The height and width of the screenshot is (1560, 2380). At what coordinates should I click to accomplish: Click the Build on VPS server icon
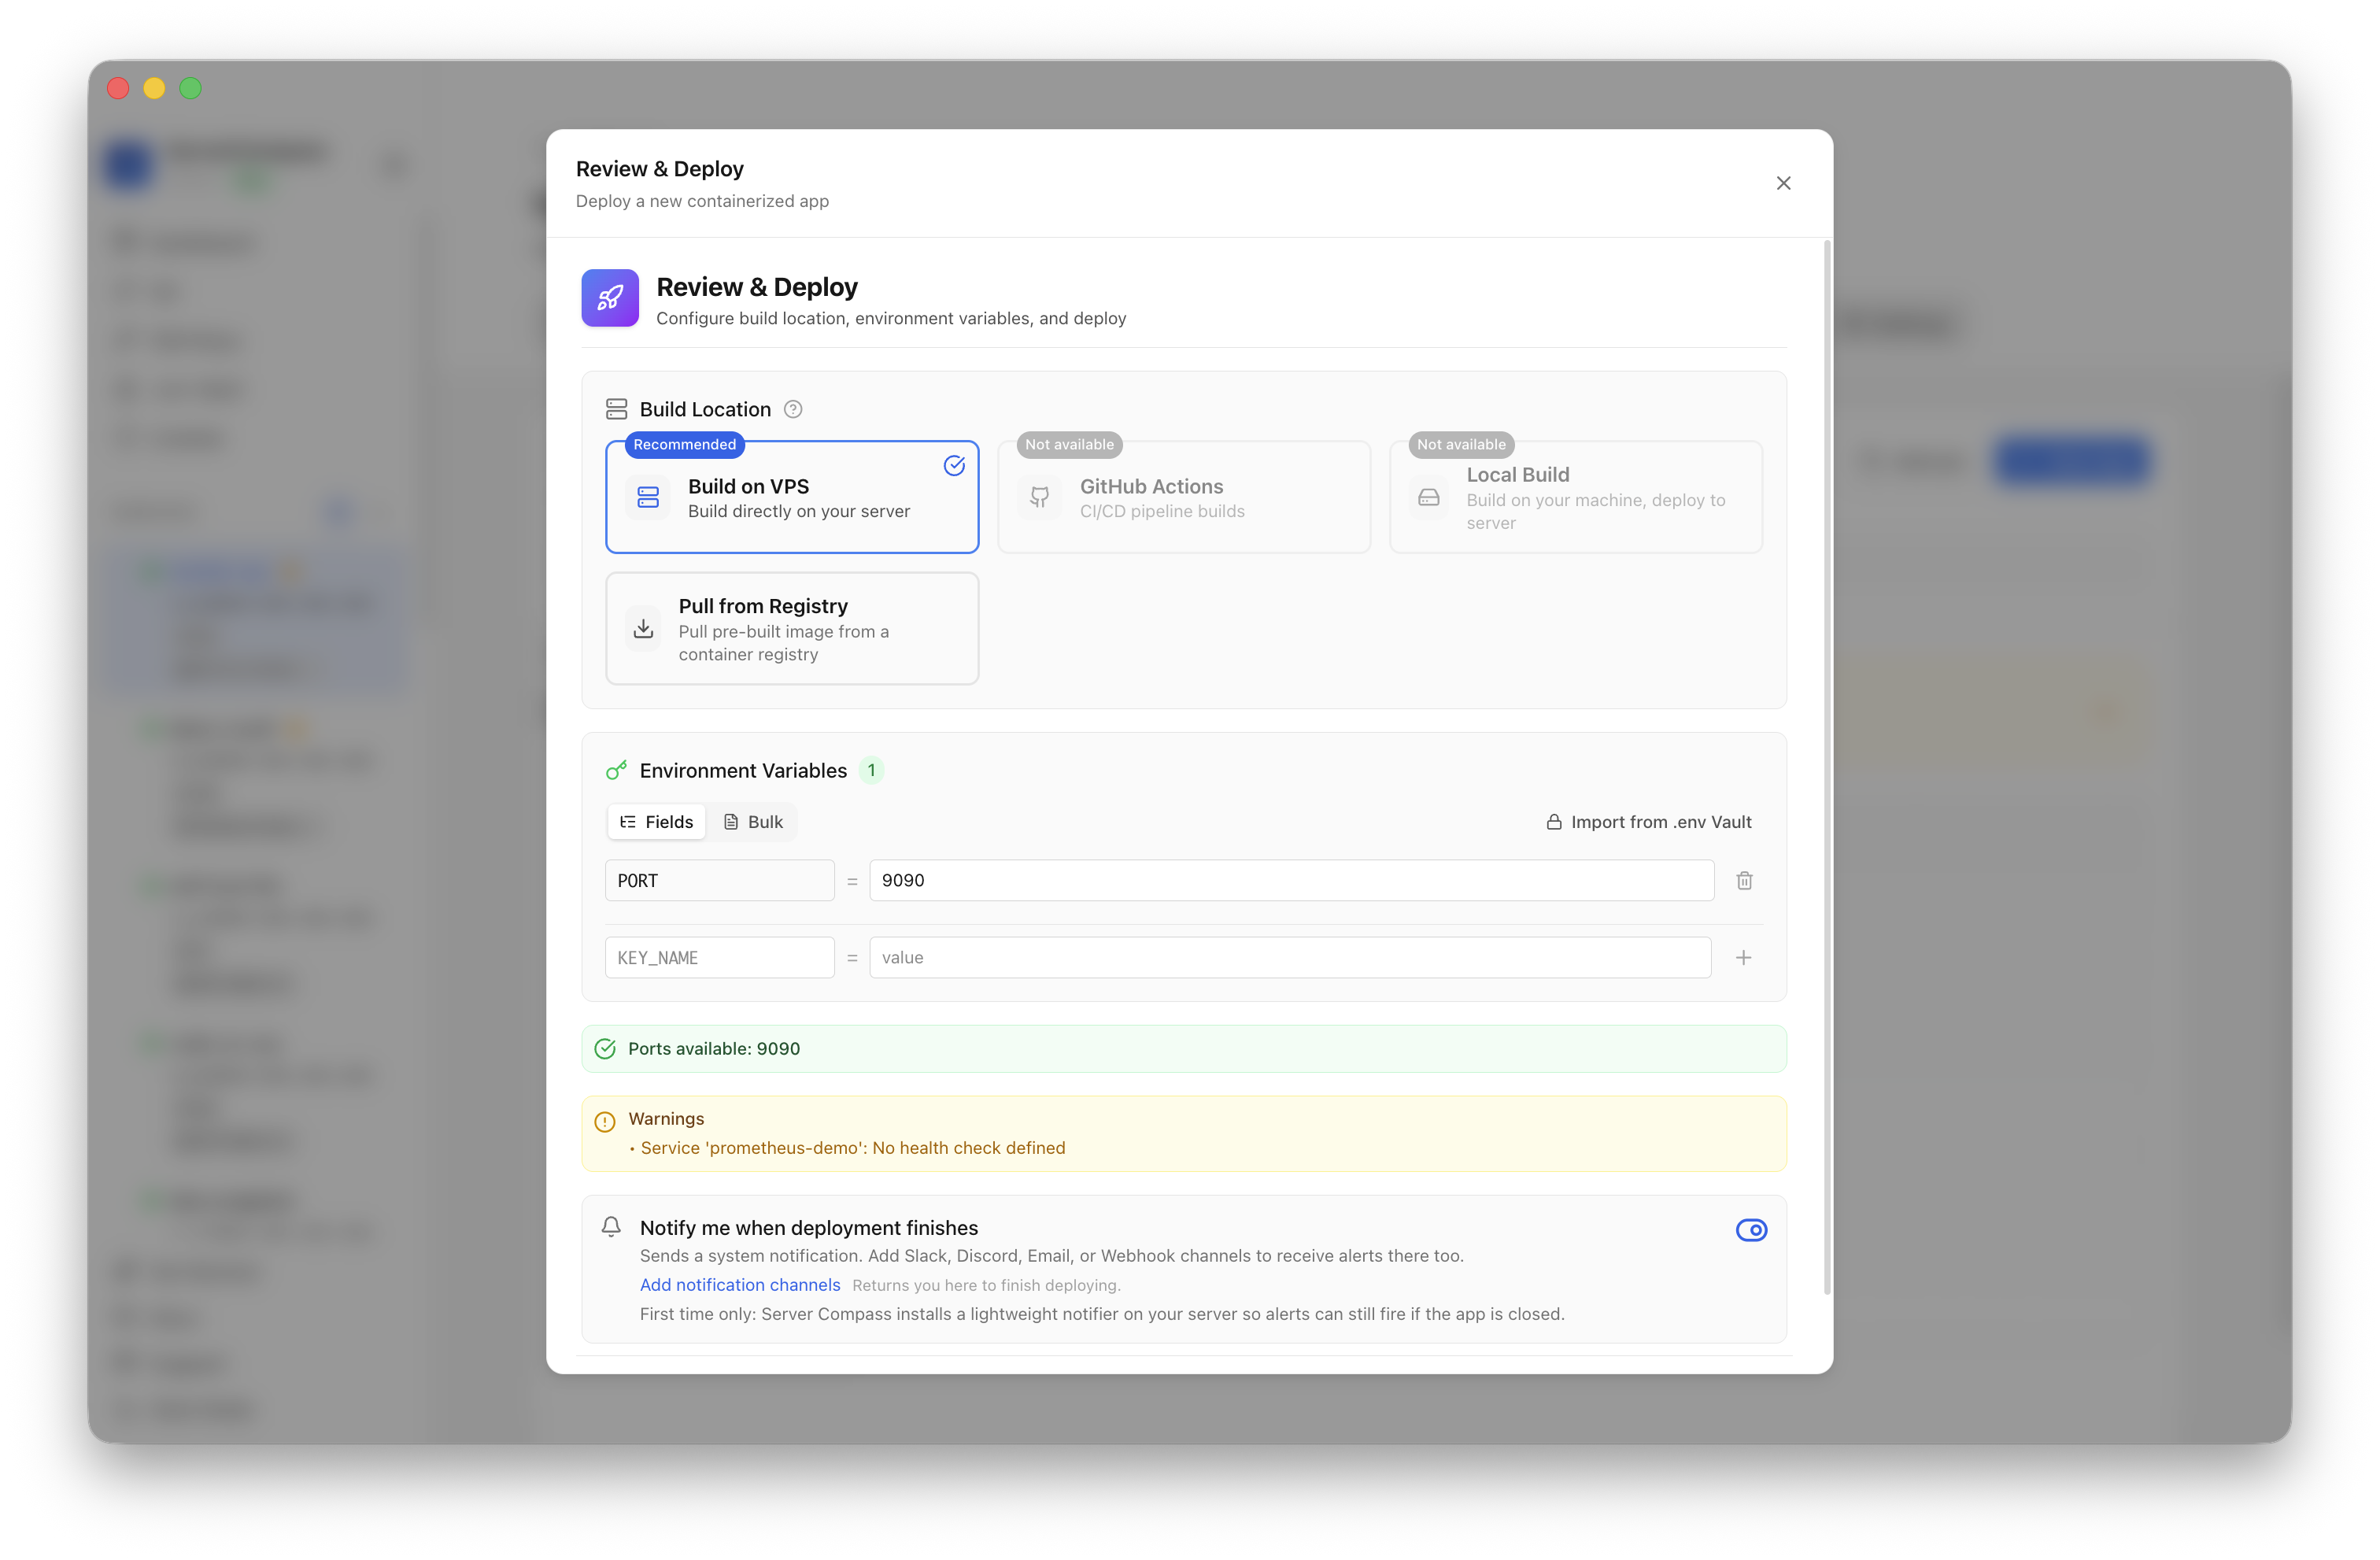pos(648,497)
